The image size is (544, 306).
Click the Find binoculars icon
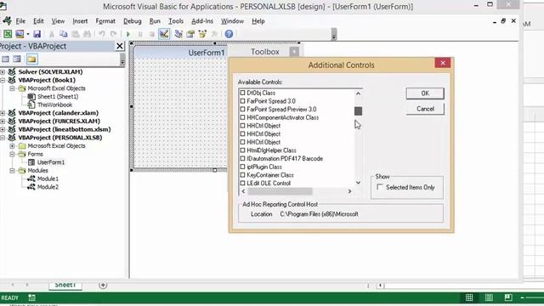pos(87,34)
